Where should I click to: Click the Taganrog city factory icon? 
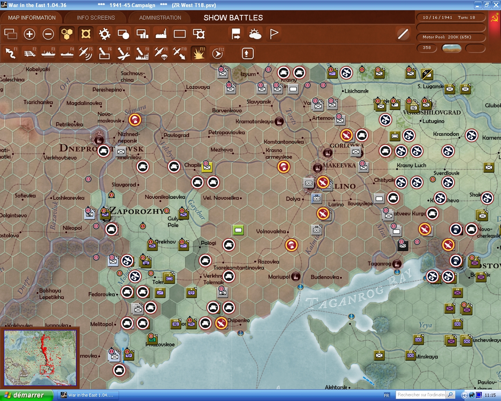[x=397, y=264]
